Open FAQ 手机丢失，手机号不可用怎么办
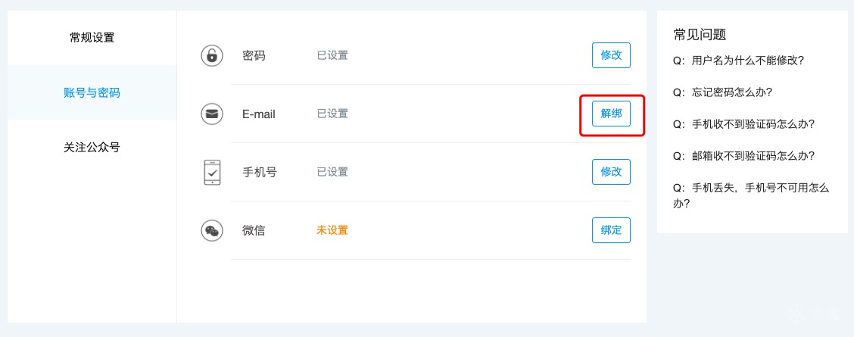 [x=751, y=196]
